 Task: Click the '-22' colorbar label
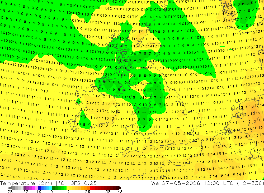24,192
